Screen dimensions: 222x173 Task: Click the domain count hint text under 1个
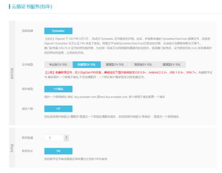[x=111, y=117]
